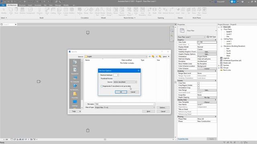
Task: Open the Thumbnail Preview Source dropdown
Action: (x=125, y=82)
